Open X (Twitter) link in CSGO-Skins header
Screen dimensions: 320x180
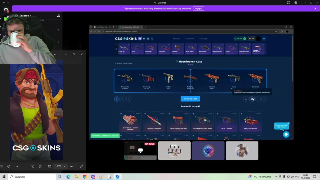[x=152, y=38]
